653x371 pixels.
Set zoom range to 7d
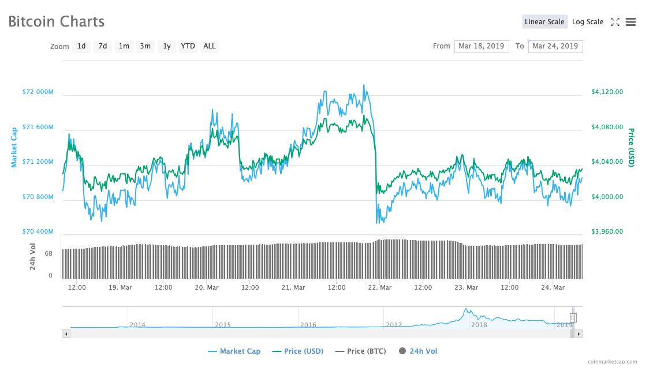[x=103, y=46]
